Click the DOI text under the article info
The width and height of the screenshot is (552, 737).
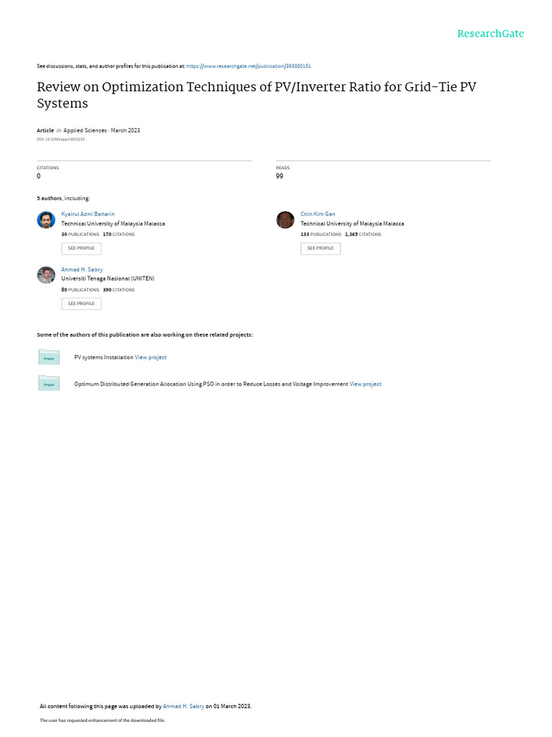pyautogui.click(x=61, y=139)
